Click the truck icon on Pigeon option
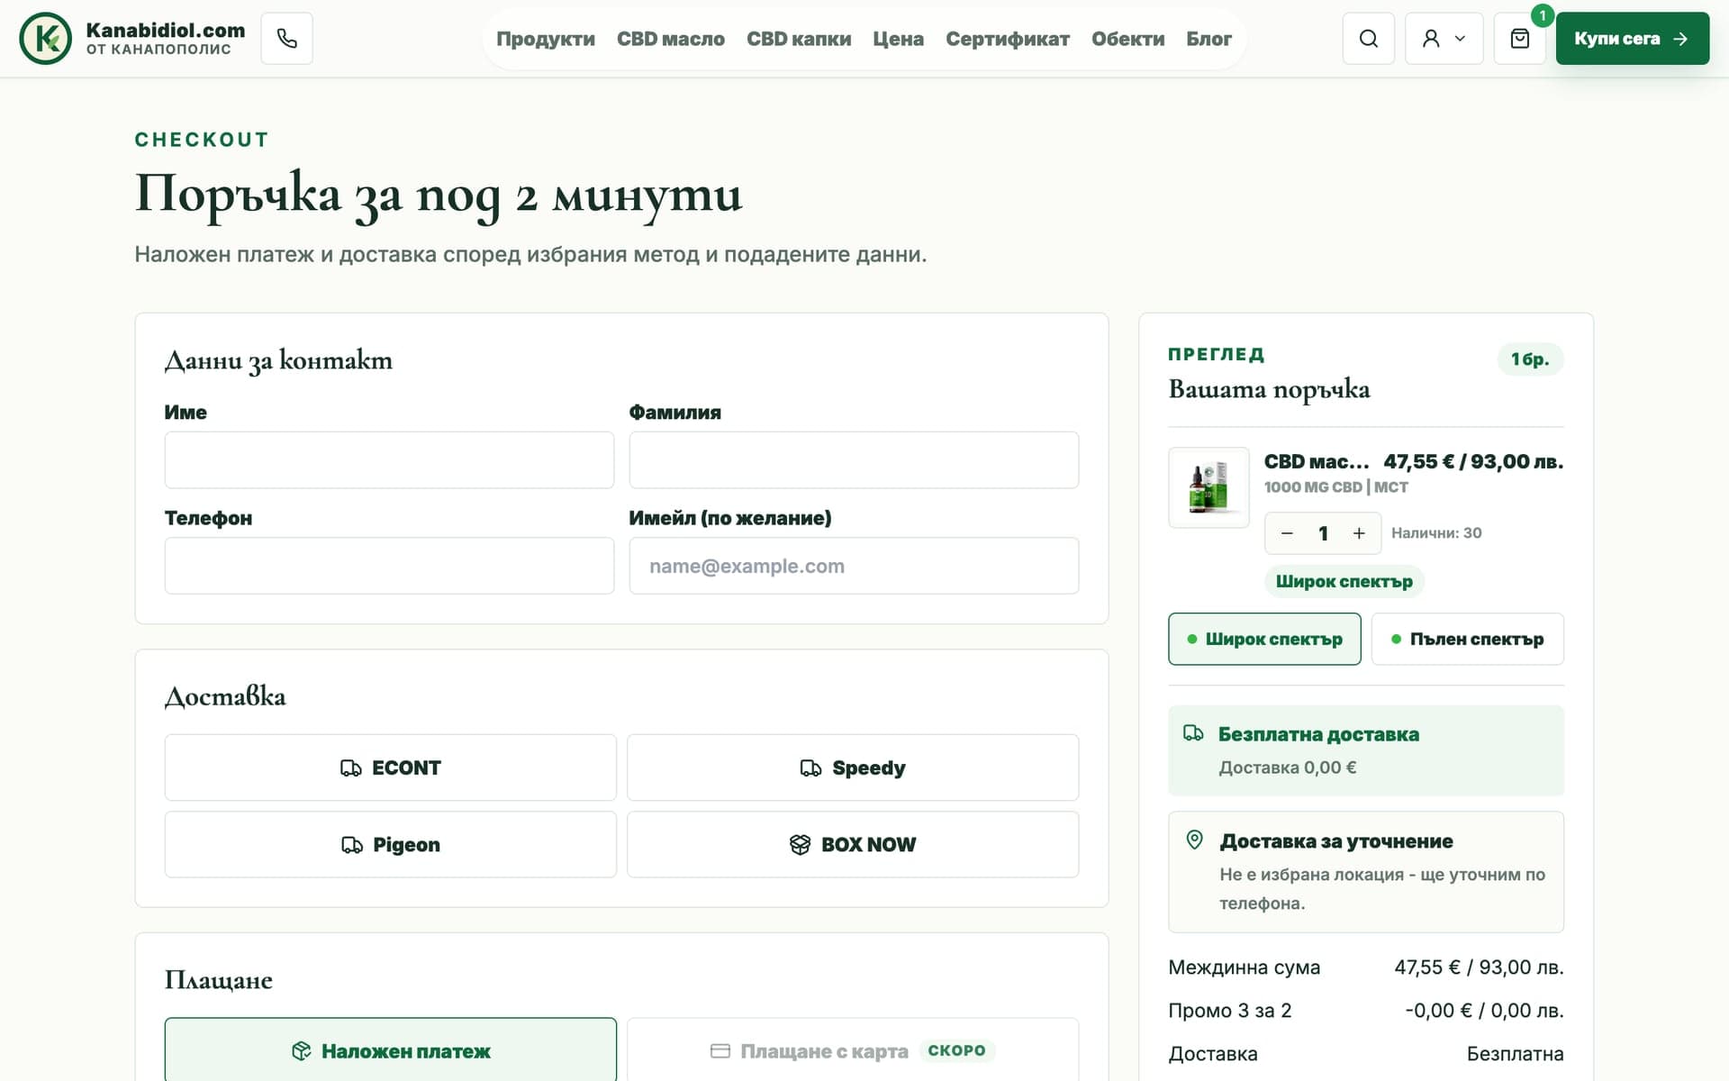This screenshot has height=1081, width=1729. pos(352,845)
